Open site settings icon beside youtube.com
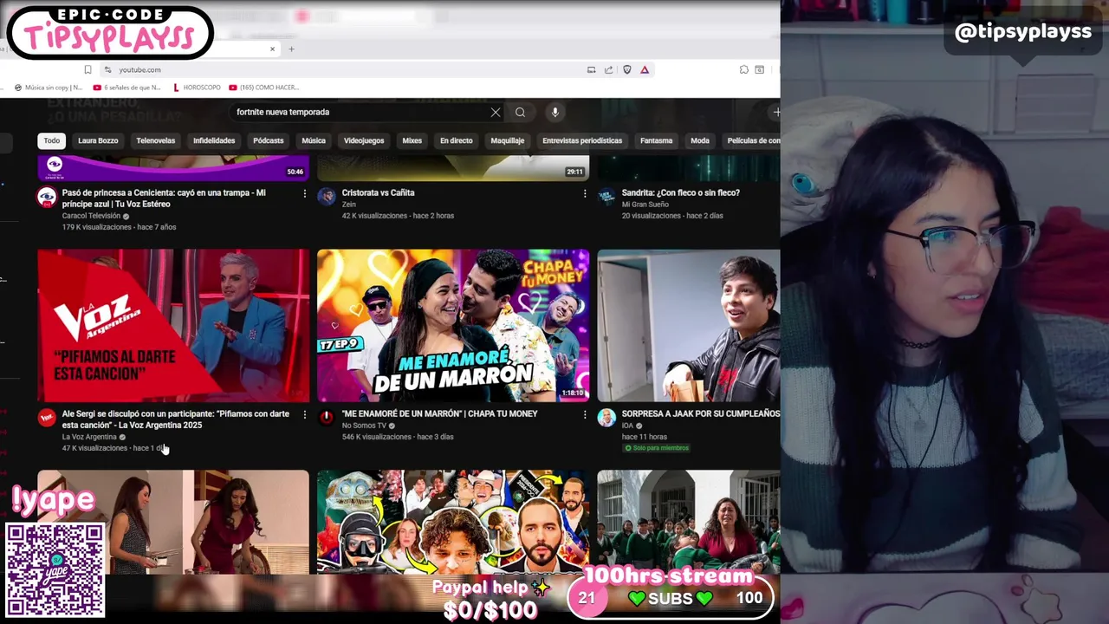Screen dimensions: 1109x624 [107, 69]
